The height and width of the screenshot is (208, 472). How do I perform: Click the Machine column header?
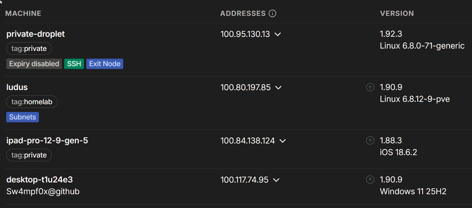23,13
